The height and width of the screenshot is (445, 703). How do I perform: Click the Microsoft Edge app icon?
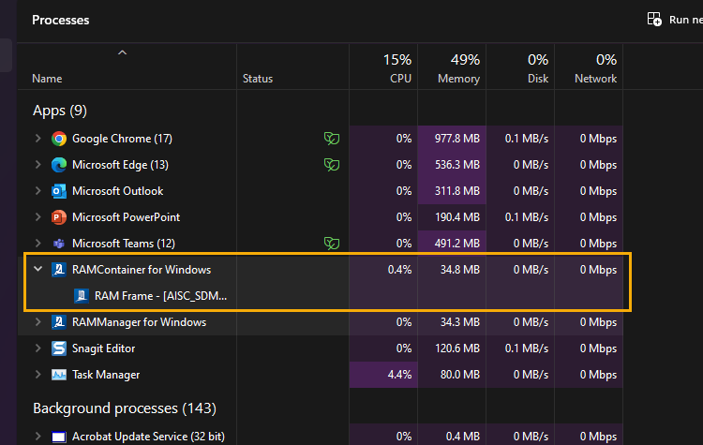(x=59, y=165)
